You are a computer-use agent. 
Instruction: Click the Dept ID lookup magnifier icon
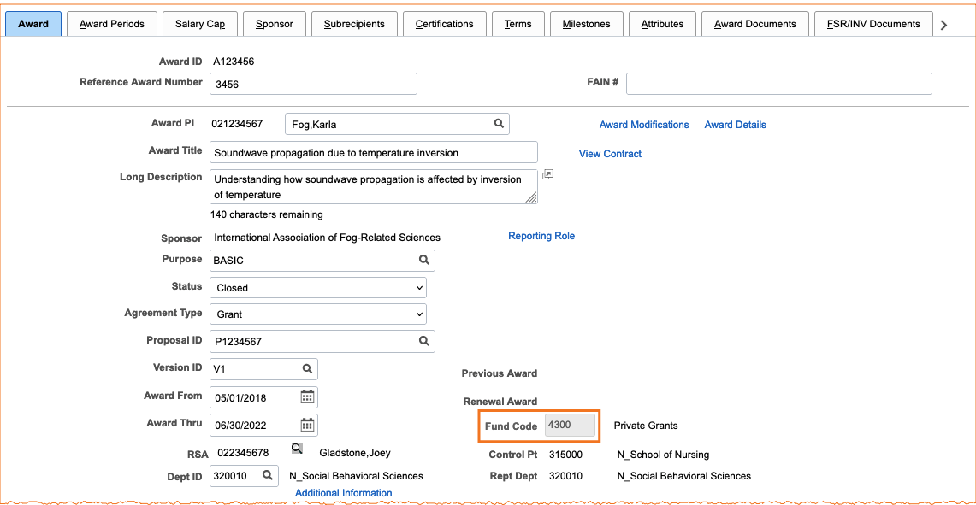(268, 475)
